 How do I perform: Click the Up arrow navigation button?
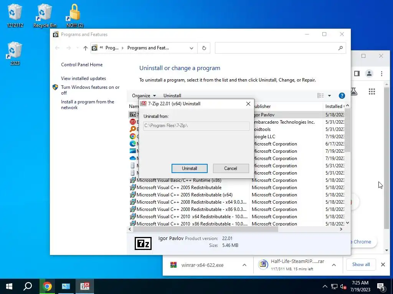[x=86, y=48]
